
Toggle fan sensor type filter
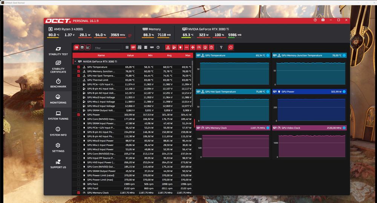tap(193, 48)
